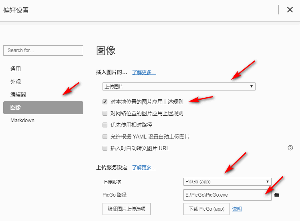300x221 pixels.
Task: Open 了解更多 link beside 上传服务设定
Action: [x=144, y=168]
